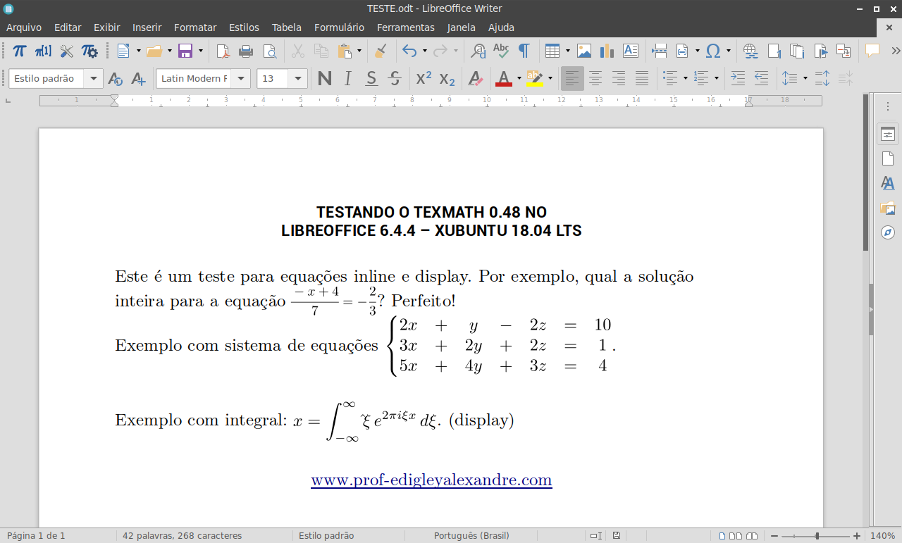Insert a text box
Image resolution: width=902 pixels, height=543 pixels.
click(x=630, y=51)
